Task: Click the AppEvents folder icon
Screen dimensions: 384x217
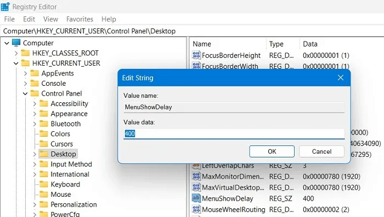Action: [35, 73]
